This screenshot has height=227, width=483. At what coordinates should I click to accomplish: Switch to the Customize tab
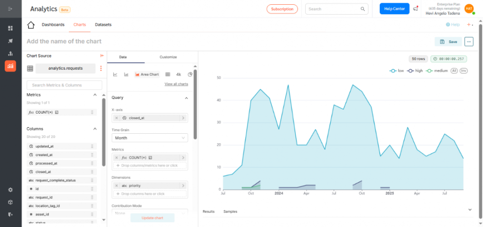point(168,57)
